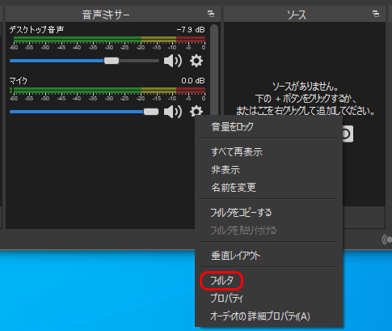Undock the 音声ミキサー panel icon
Screen dimensions: 392x331
211,14
